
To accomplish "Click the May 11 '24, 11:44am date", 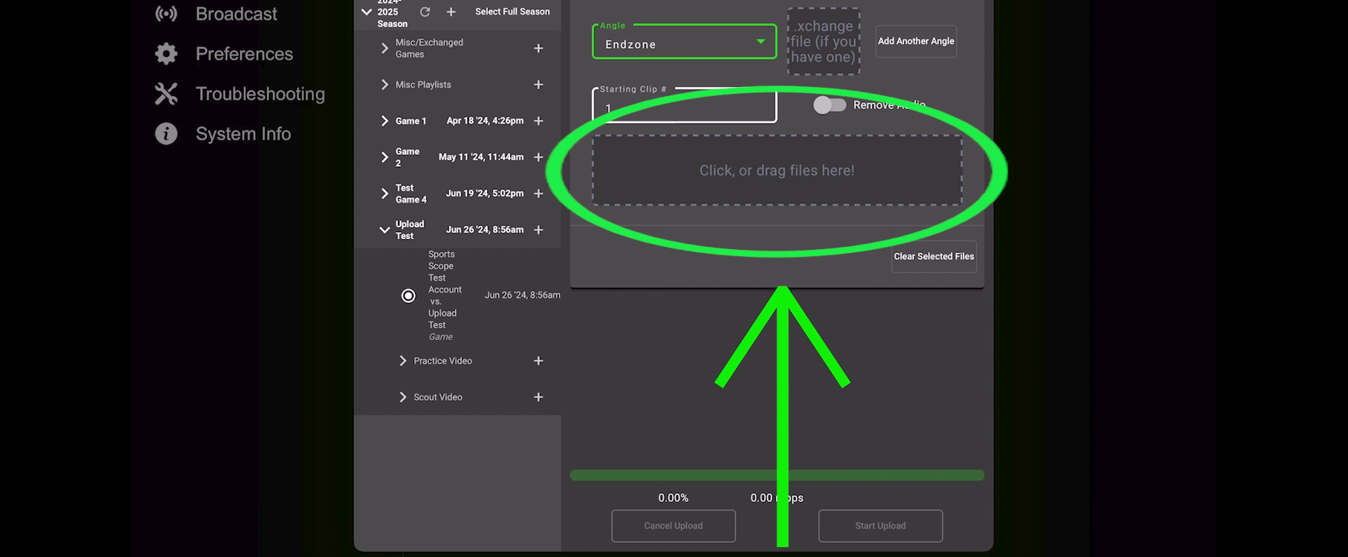I will [x=481, y=157].
